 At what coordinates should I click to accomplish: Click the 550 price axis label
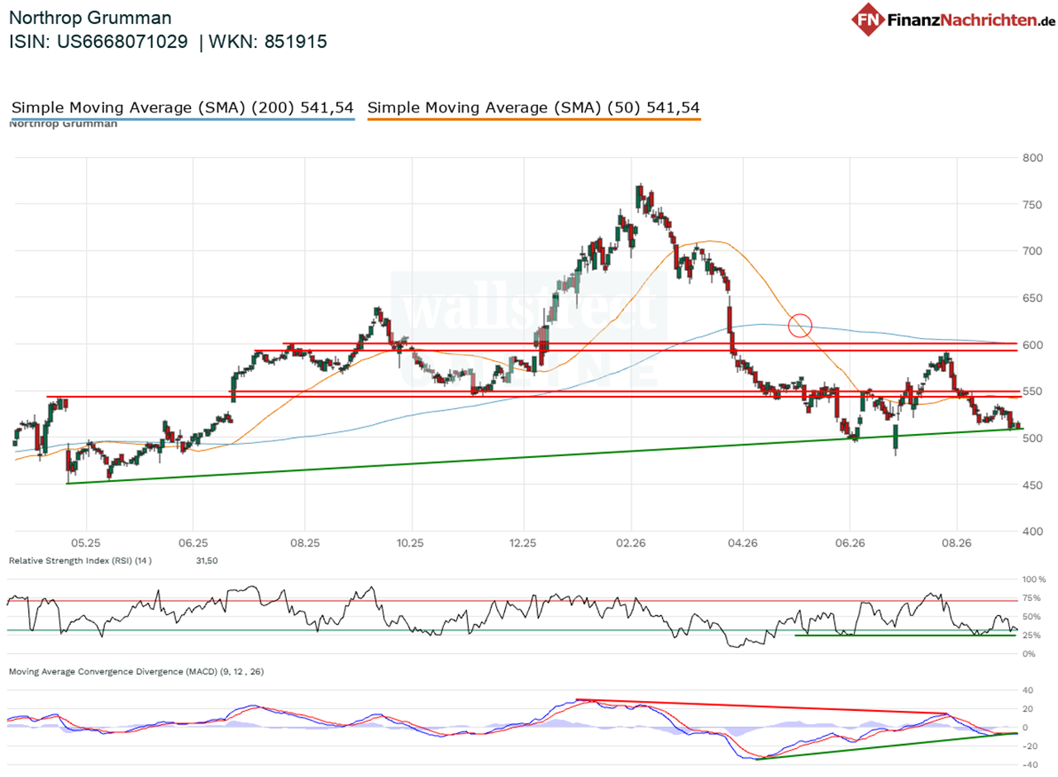coord(1033,391)
